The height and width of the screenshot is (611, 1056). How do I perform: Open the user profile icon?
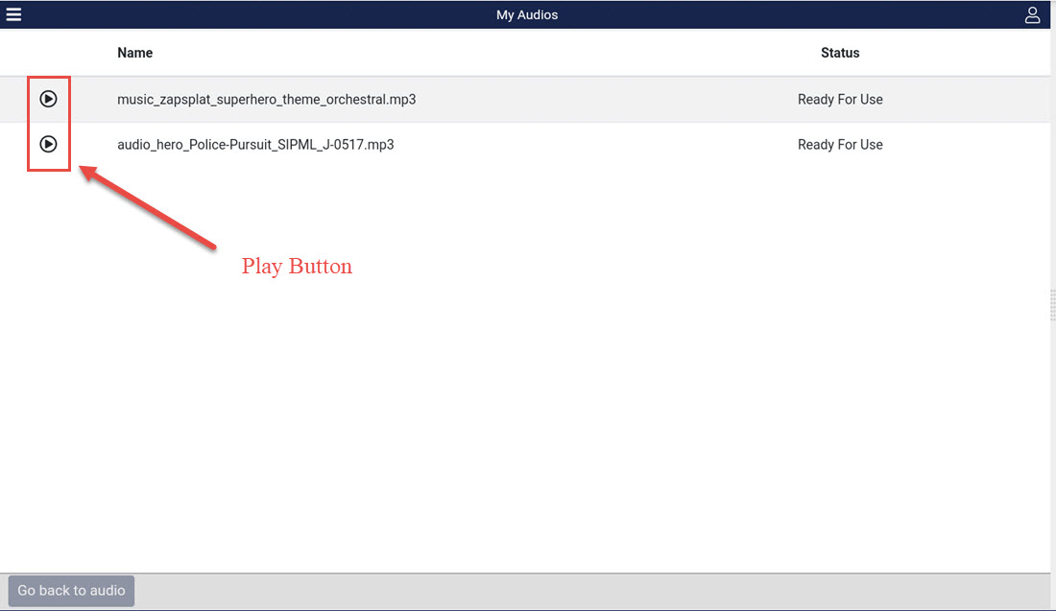(x=1032, y=14)
